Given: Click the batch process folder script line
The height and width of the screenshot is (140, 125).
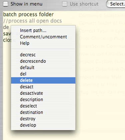Looking at the screenshot, I should (28, 15).
